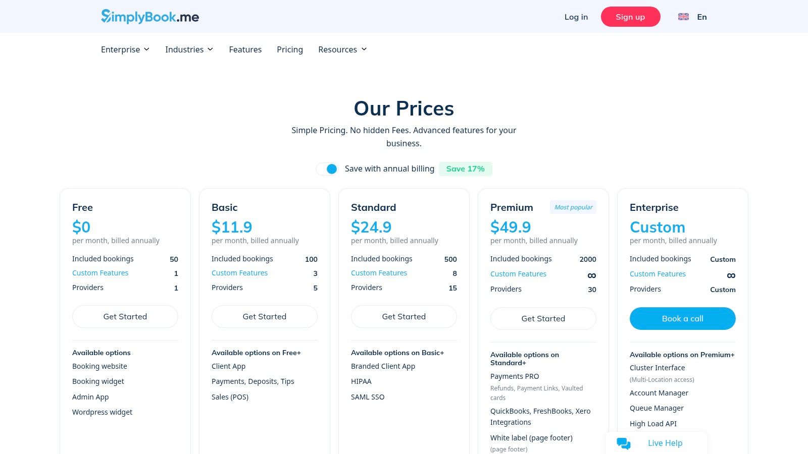808x454 pixels.
Task: Click the SimplyBook.me logo
Action: coord(149,16)
